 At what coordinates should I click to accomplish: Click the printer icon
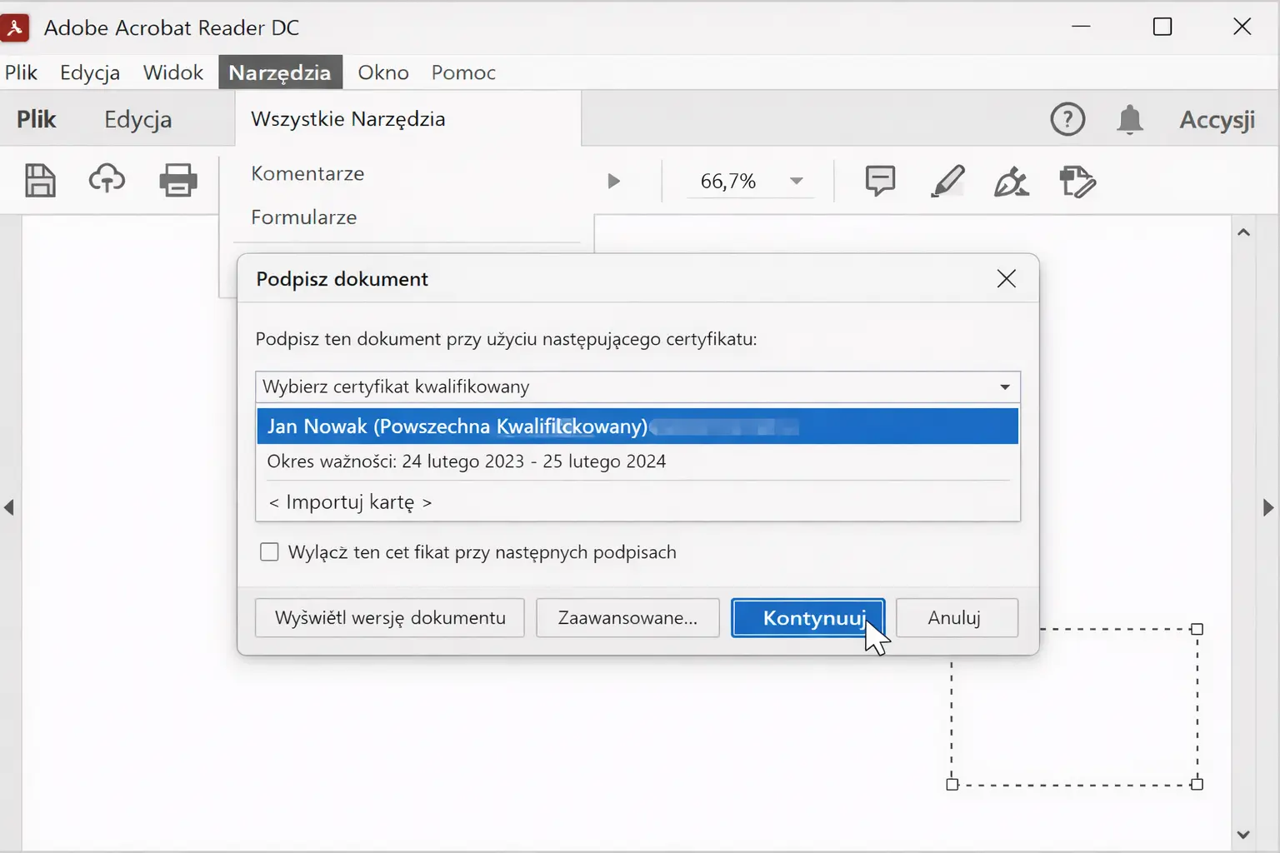[x=178, y=180]
